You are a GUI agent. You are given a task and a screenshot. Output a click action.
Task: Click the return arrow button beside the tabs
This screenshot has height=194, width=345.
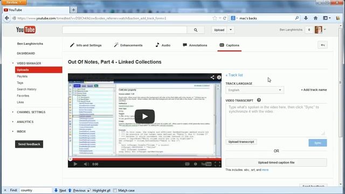[x=322, y=45]
